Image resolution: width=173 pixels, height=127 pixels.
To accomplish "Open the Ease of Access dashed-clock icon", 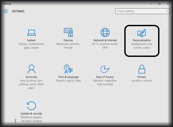I will [x=105, y=69].
